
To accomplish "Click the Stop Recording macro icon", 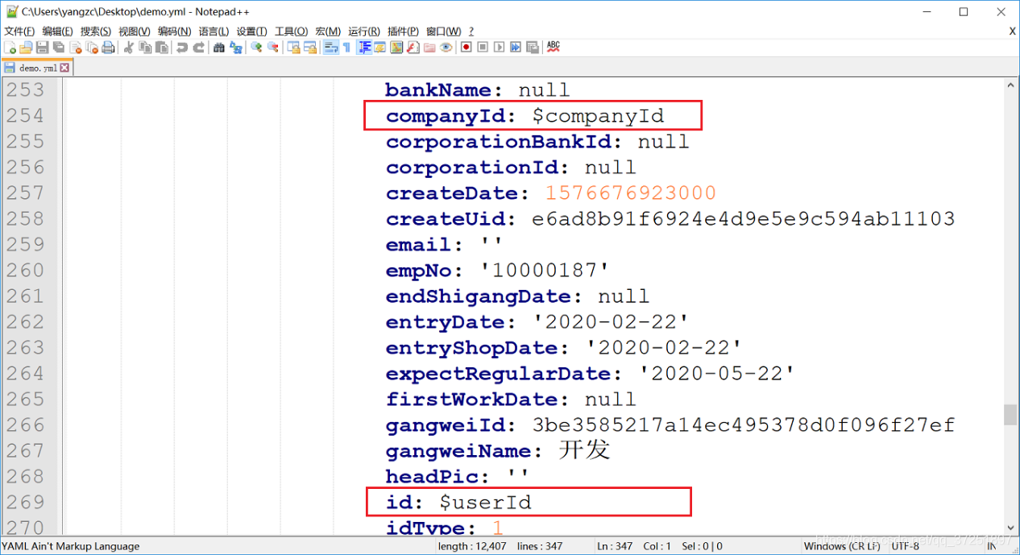I will pyautogui.click(x=483, y=48).
